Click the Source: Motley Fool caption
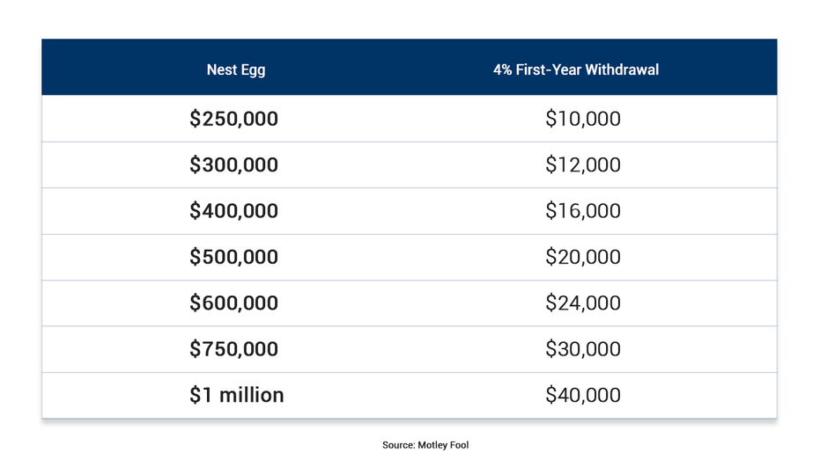The image size is (820, 460). pos(425,445)
